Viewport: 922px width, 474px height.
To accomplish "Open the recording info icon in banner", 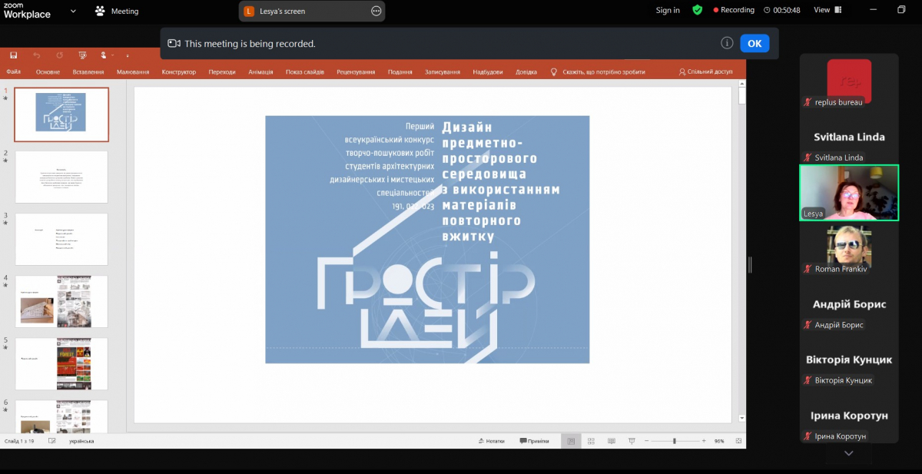I will tap(727, 43).
